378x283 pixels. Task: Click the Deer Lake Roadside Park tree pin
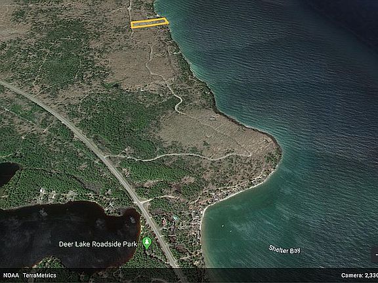(146, 243)
